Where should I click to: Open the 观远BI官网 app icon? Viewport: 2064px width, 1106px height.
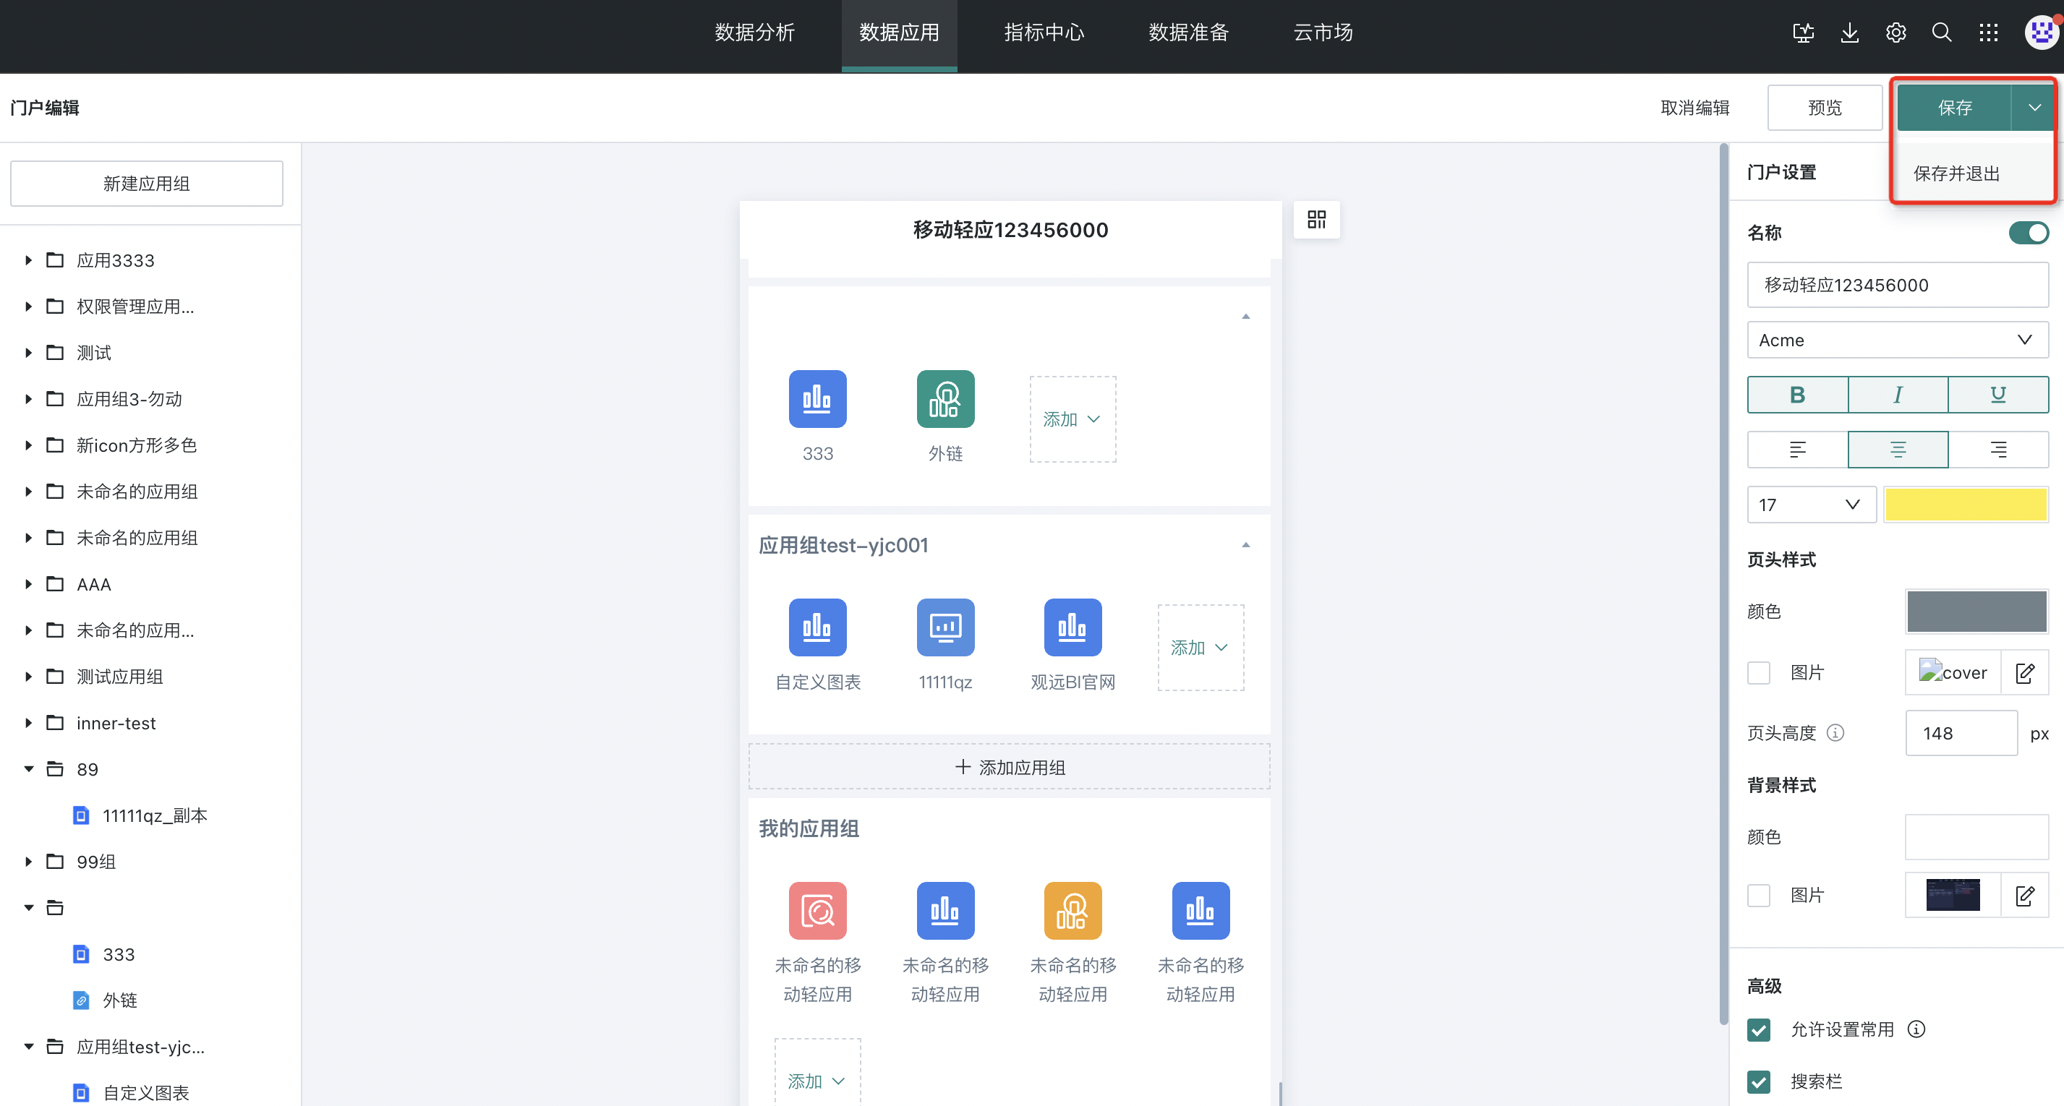click(x=1073, y=627)
